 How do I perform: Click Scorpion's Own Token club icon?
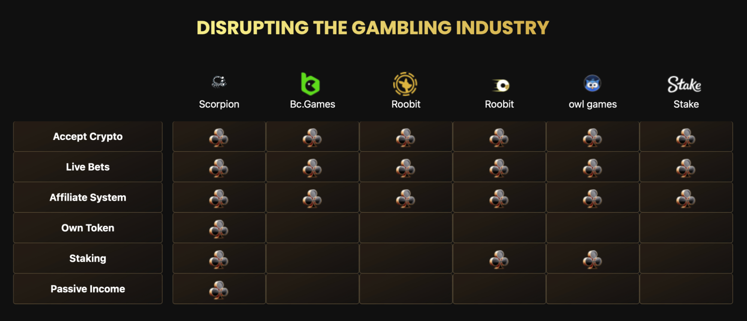(219, 229)
